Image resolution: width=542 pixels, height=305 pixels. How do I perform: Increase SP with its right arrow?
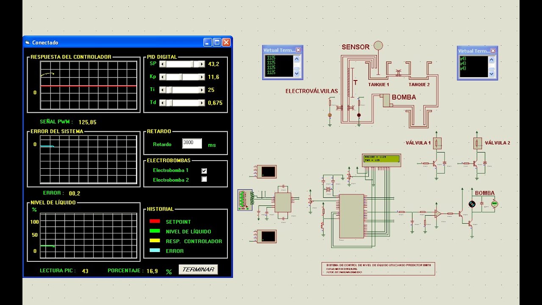point(202,64)
